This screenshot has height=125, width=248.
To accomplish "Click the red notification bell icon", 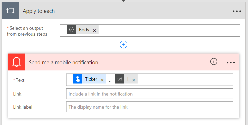I will point(16,62).
